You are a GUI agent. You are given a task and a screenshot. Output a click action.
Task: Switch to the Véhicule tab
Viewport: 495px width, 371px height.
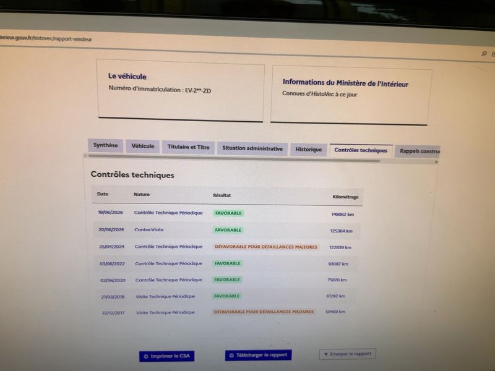143,146
